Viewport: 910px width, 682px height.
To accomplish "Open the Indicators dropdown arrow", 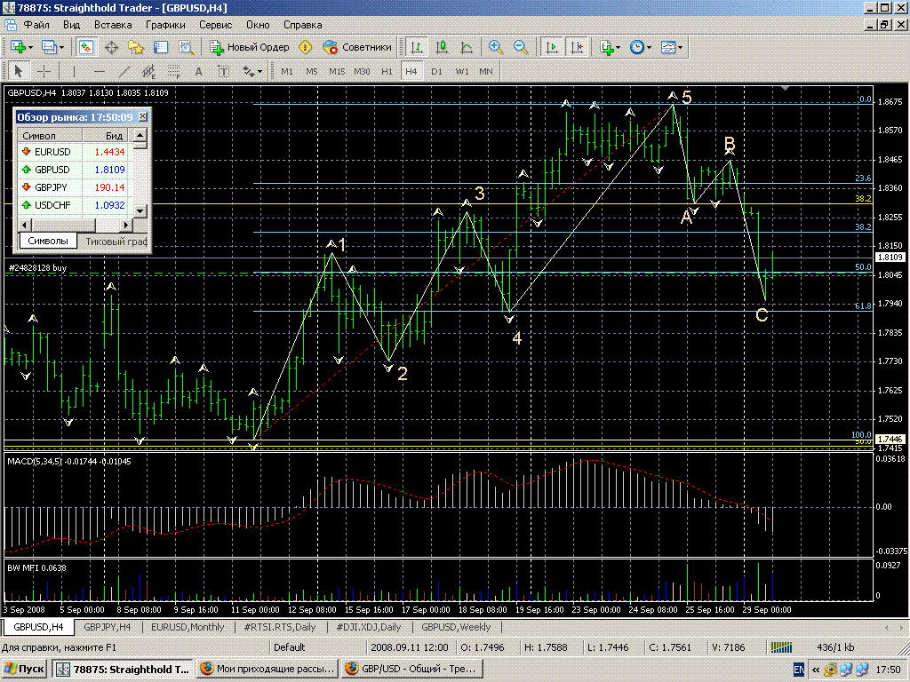I will [x=619, y=48].
